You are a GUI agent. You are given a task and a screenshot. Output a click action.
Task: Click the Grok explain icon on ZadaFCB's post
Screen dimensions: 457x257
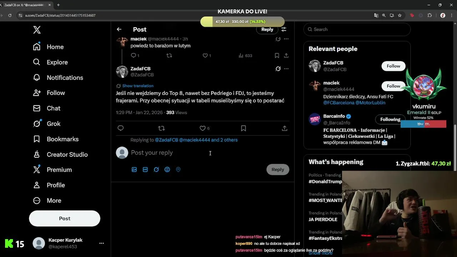pyautogui.click(x=278, y=69)
